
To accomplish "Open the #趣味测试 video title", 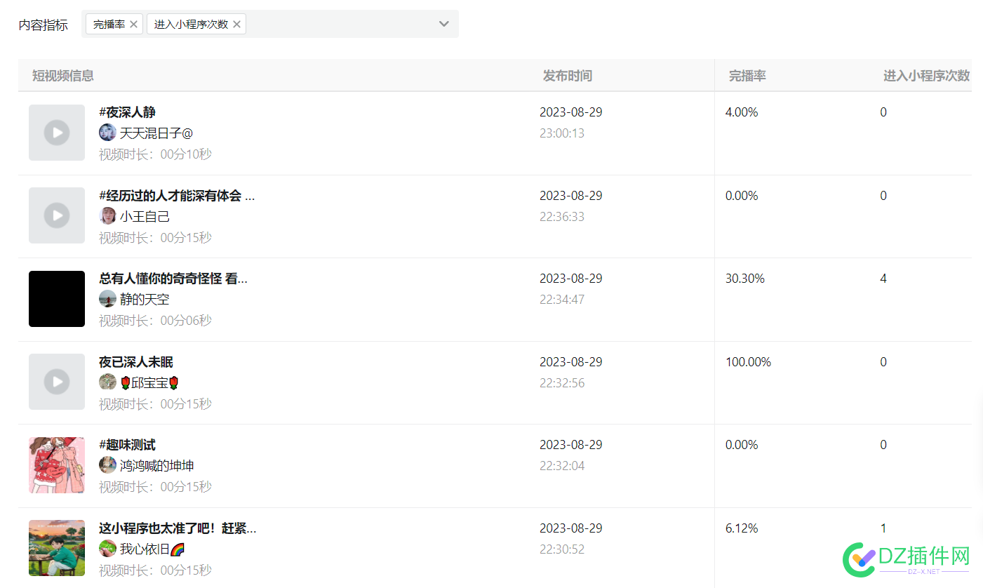I will [127, 445].
